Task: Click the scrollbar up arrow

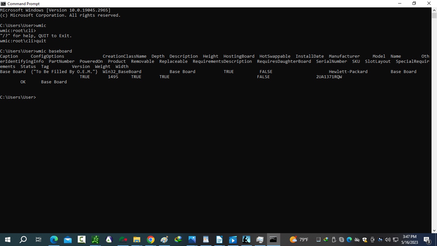Action: coord(434,10)
